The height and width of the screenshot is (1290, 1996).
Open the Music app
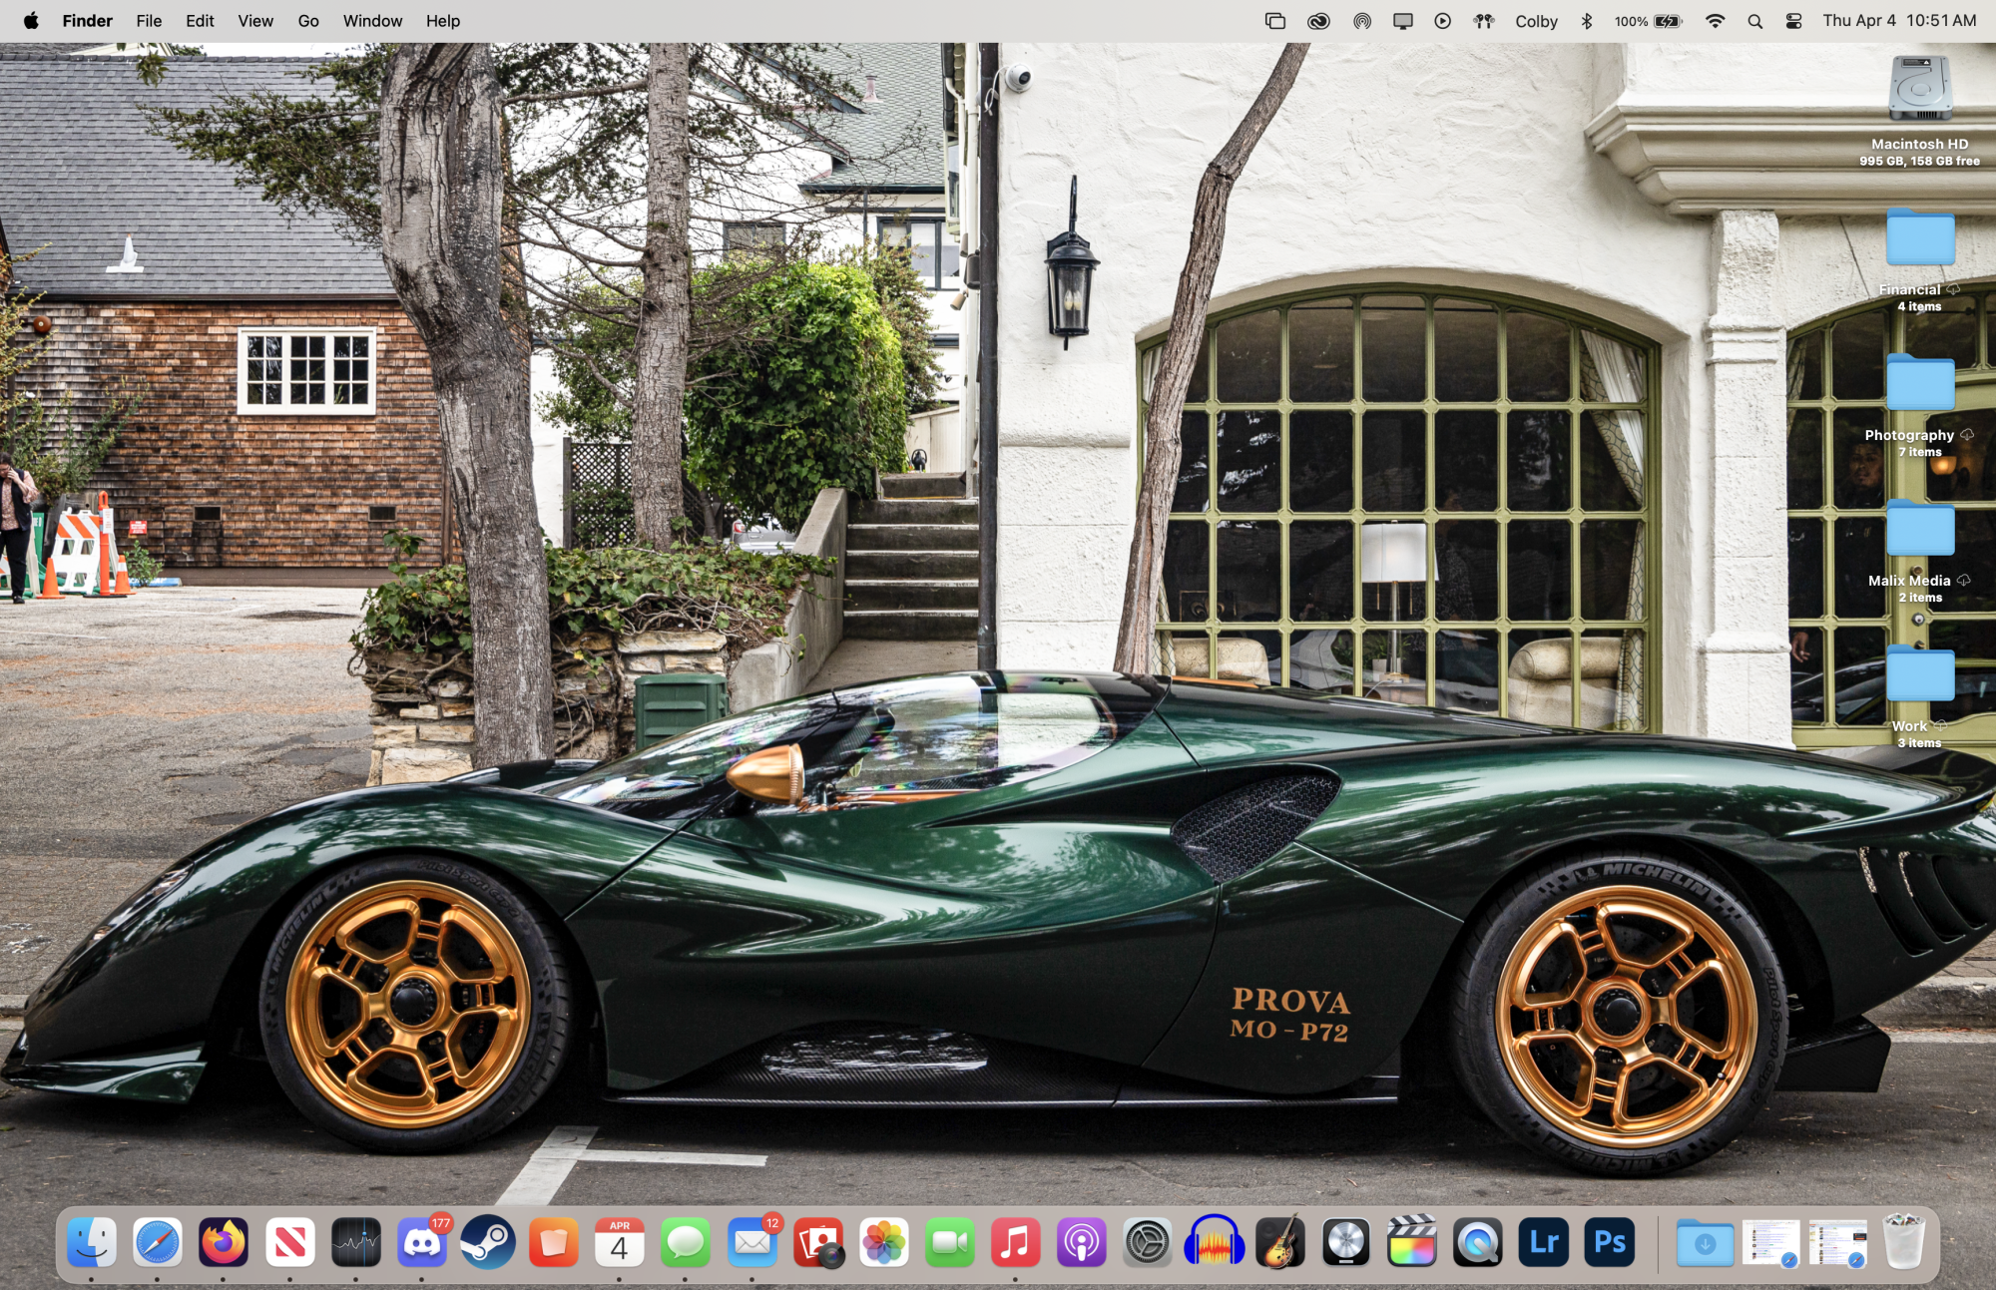click(x=1016, y=1242)
